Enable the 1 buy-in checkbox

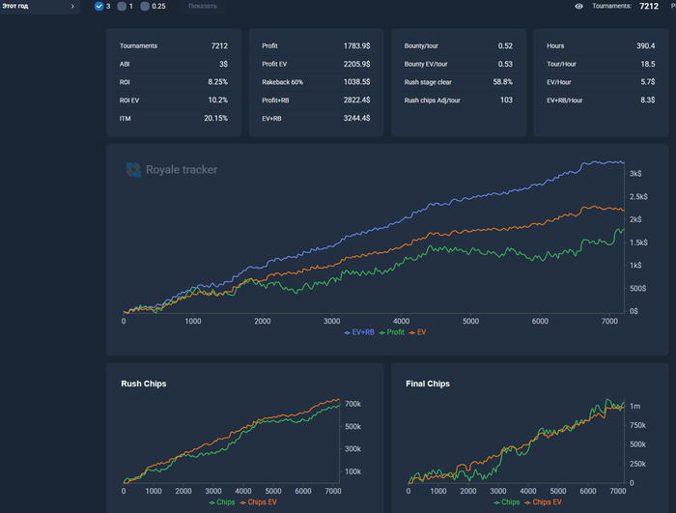click(x=122, y=6)
